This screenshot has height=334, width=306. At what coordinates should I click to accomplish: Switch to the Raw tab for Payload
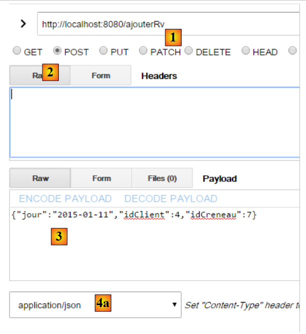40,178
